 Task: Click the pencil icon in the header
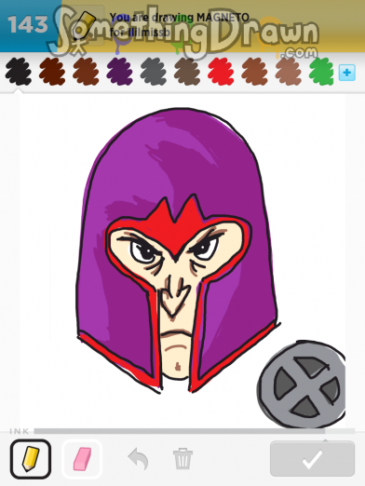tap(85, 25)
